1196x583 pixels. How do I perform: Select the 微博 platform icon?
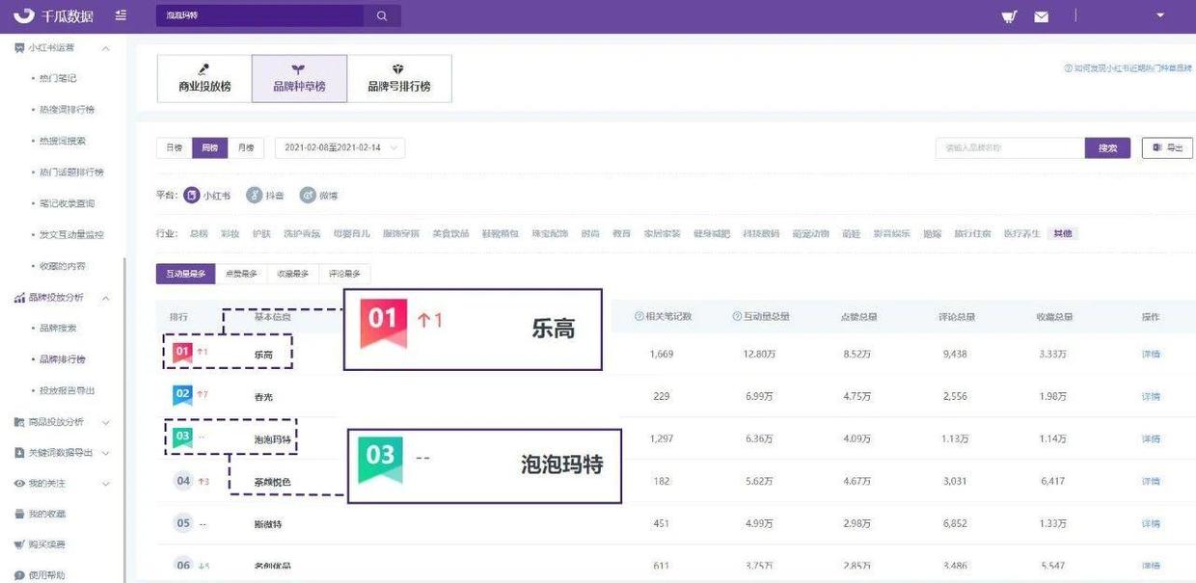[x=309, y=195]
